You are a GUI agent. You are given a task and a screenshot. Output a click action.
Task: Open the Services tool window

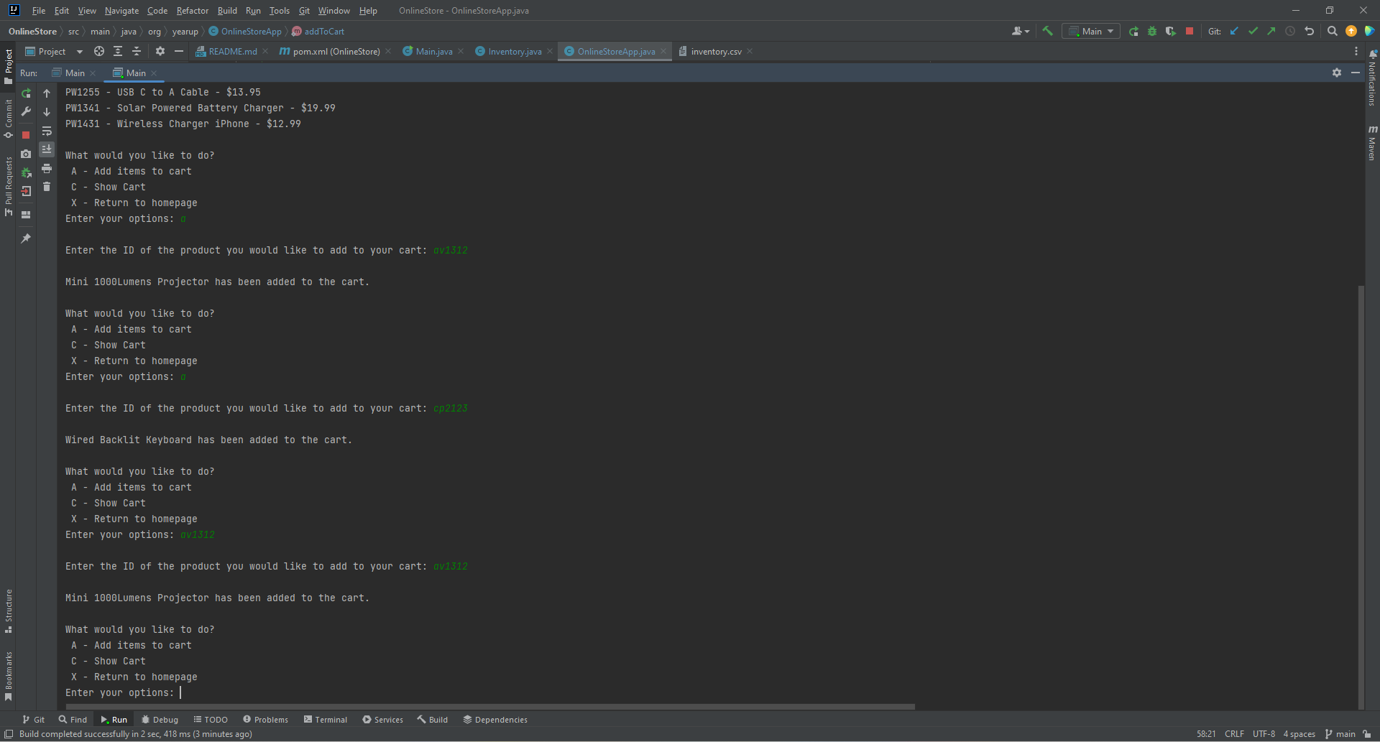(x=382, y=719)
